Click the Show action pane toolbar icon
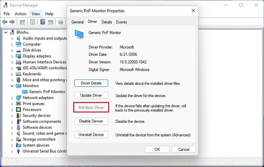Viewport: 264px width, 167px height. pyautogui.click(x=50, y=22)
